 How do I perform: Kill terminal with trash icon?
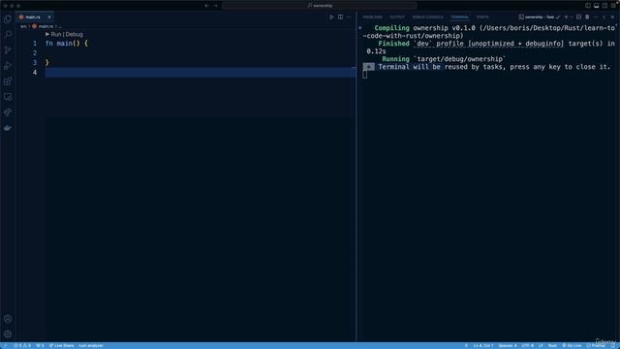tap(587, 17)
